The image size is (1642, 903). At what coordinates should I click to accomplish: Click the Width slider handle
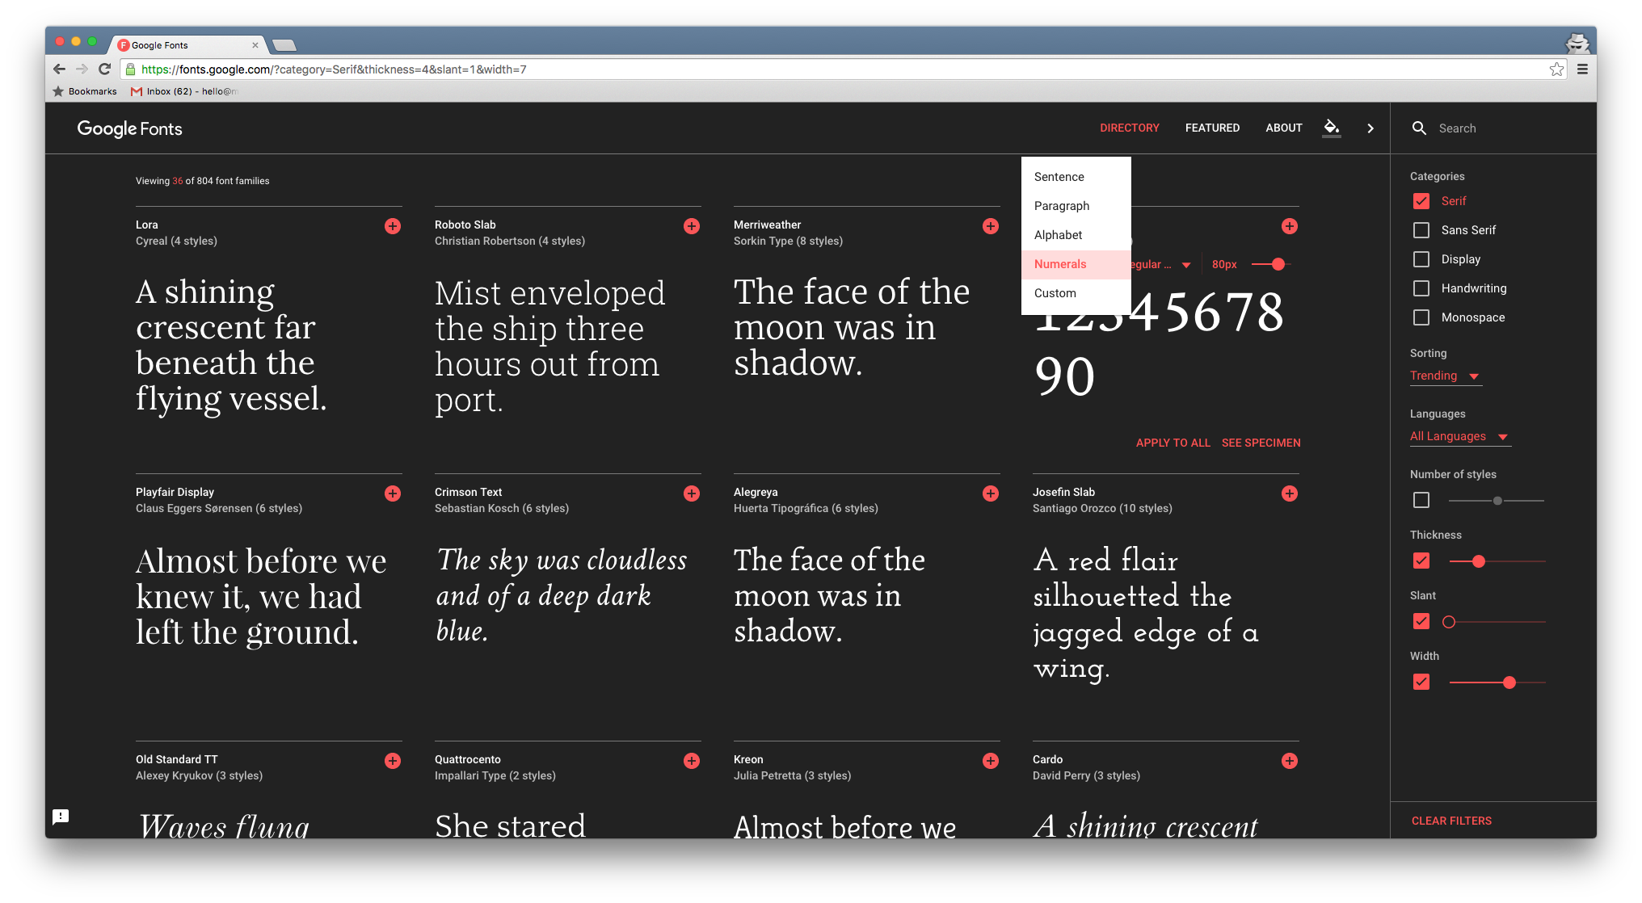click(x=1509, y=682)
